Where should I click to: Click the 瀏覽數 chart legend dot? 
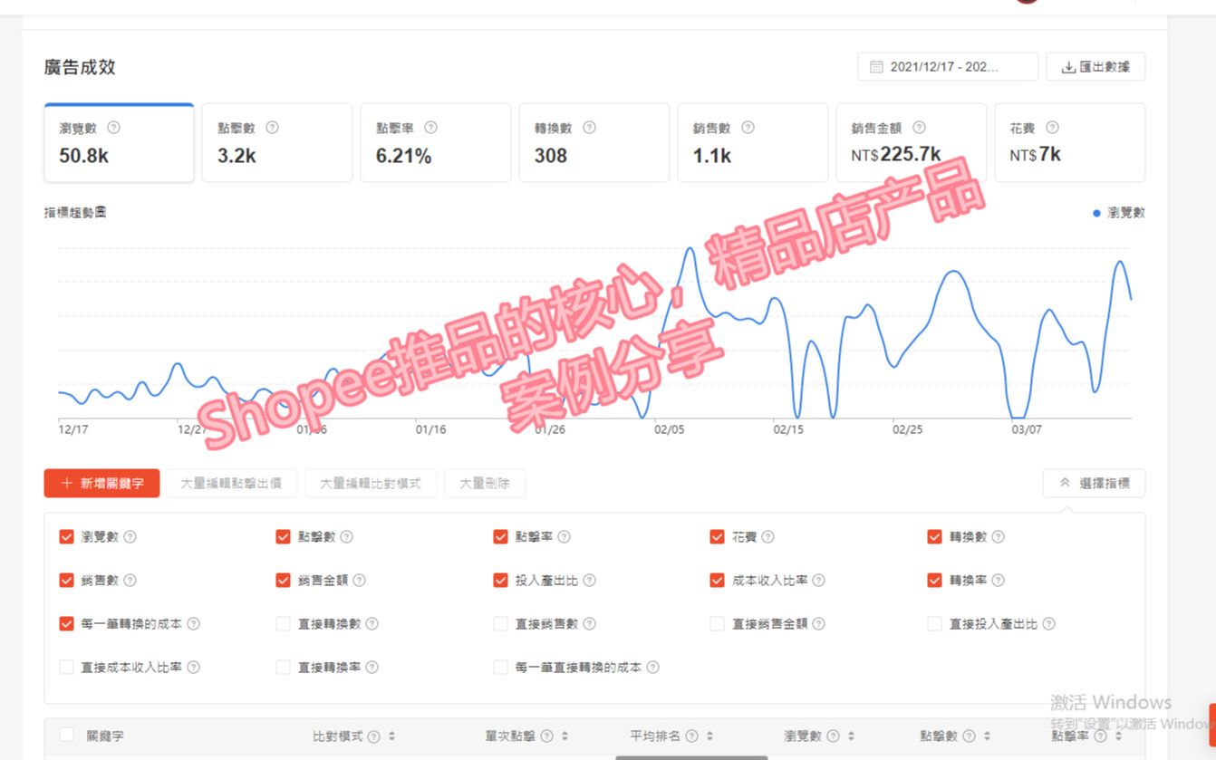tap(1096, 213)
